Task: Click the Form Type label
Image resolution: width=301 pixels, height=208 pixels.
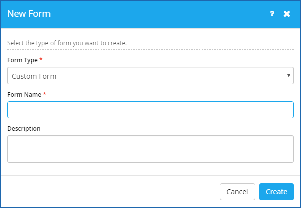Action: click(x=22, y=60)
